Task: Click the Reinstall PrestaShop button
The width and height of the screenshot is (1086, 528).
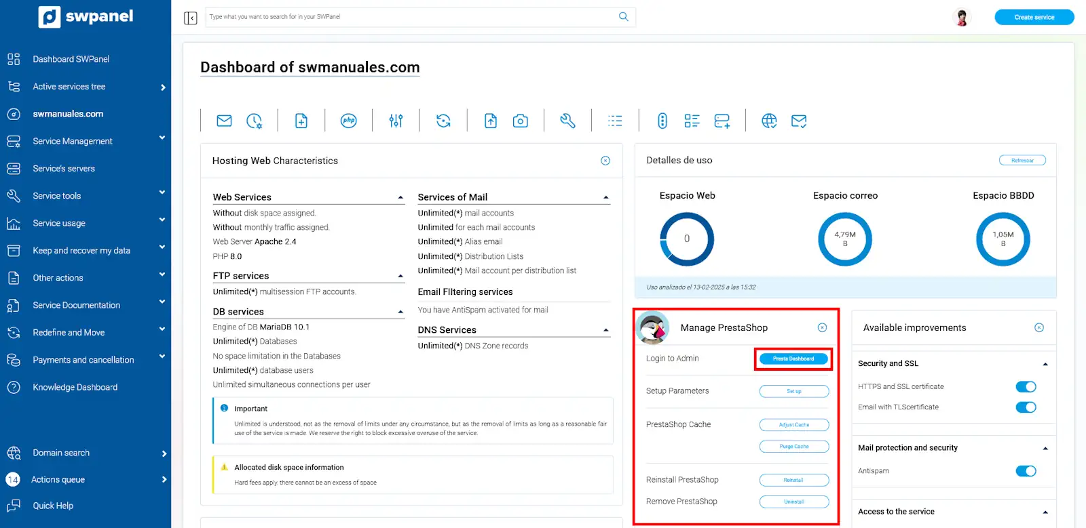Action: 794,480
